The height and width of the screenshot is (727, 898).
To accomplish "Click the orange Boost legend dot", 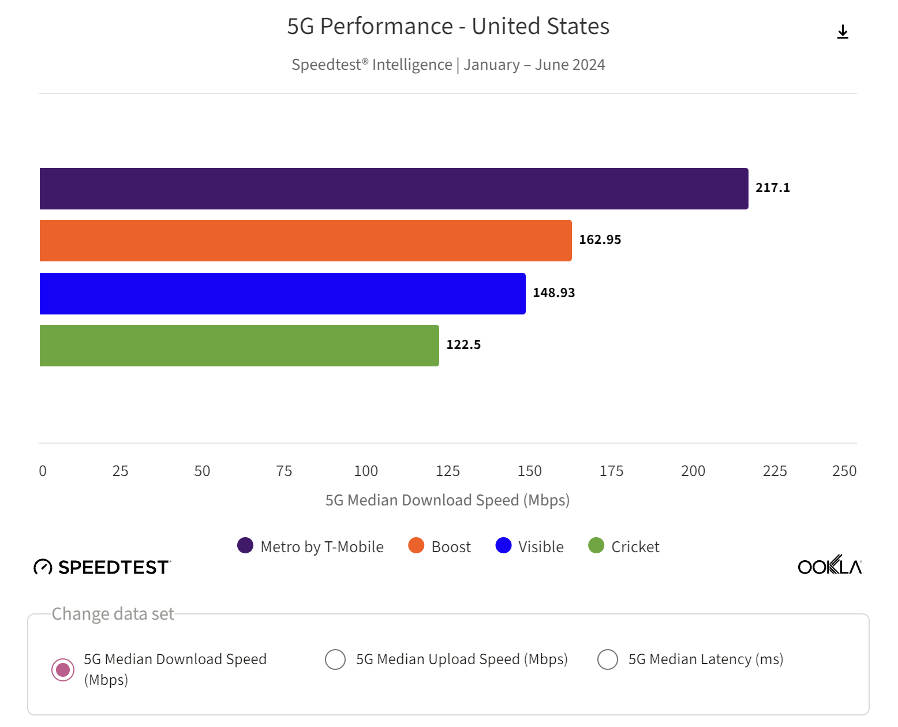I will (x=416, y=546).
